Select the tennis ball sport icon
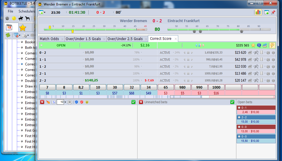The image size is (282, 161). (14, 18)
